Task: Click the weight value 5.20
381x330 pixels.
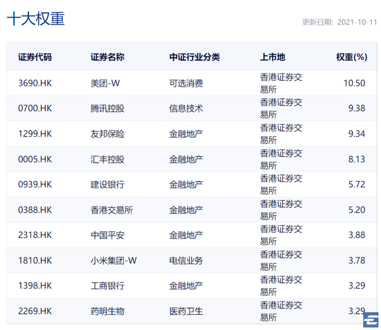Action: click(357, 210)
